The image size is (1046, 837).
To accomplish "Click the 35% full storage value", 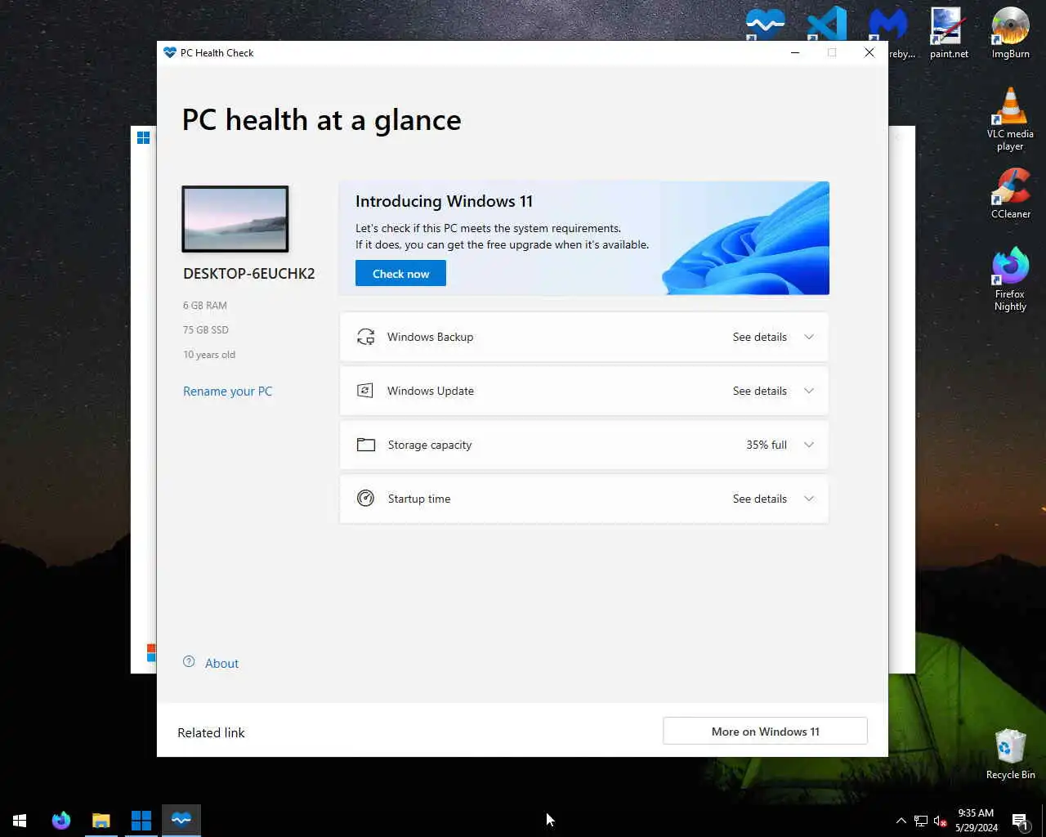I will [x=766, y=445].
